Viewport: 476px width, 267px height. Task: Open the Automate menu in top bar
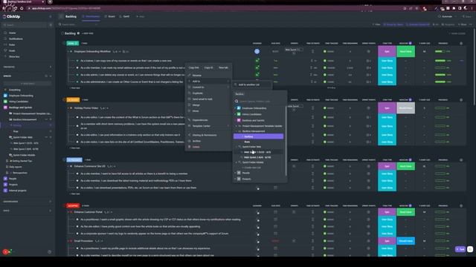click(446, 16)
